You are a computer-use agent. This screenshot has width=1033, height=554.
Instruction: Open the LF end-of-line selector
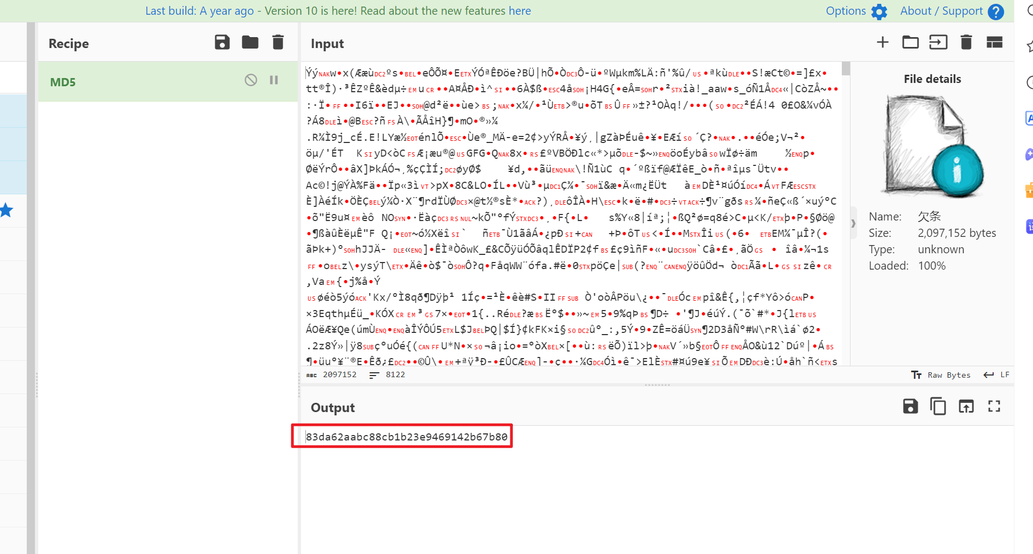coord(996,375)
